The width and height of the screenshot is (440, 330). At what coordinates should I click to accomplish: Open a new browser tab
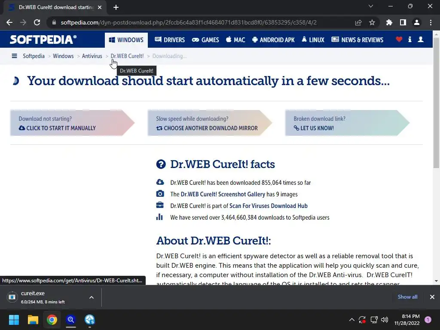point(116,7)
